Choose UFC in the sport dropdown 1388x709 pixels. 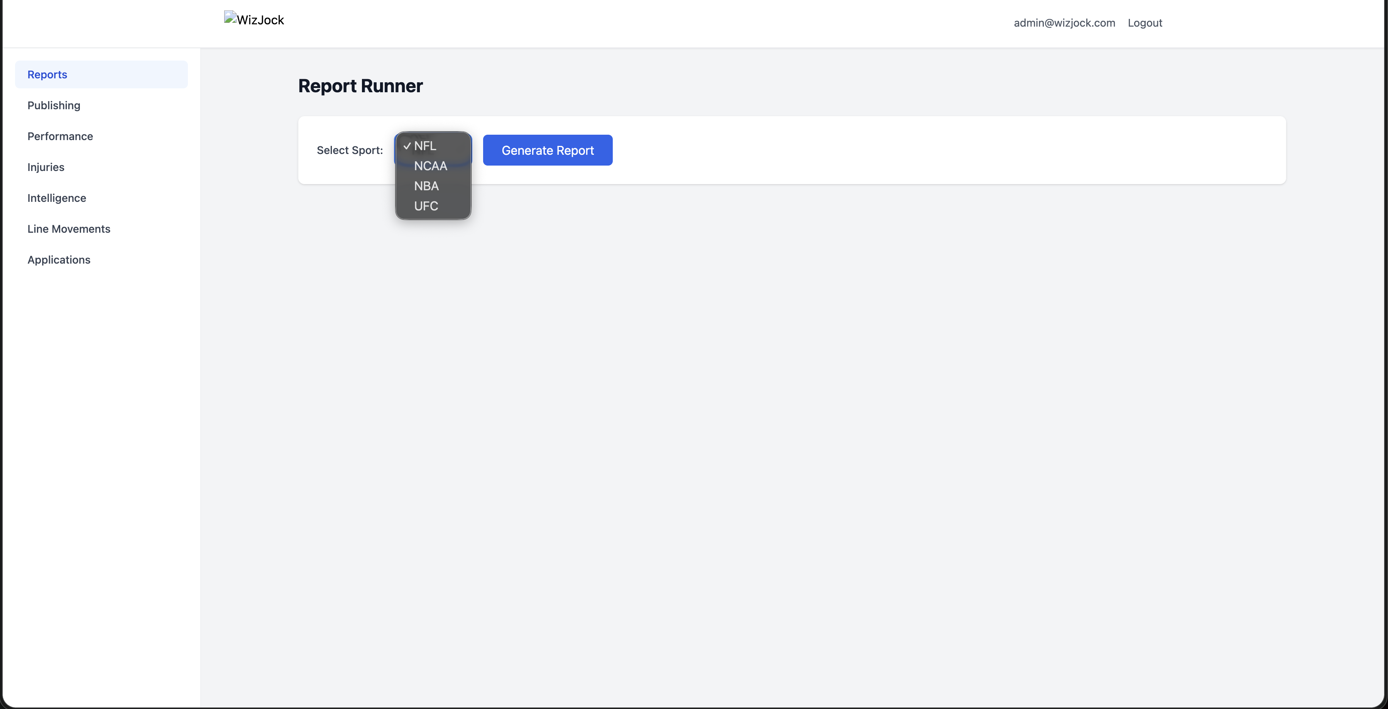tap(433, 206)
